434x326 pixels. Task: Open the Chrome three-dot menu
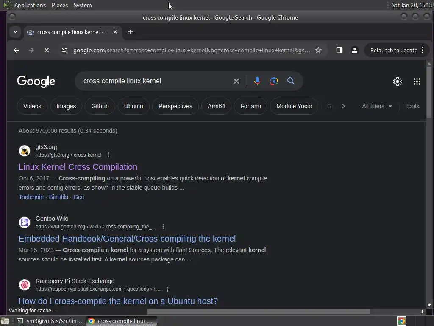(423, 50)
